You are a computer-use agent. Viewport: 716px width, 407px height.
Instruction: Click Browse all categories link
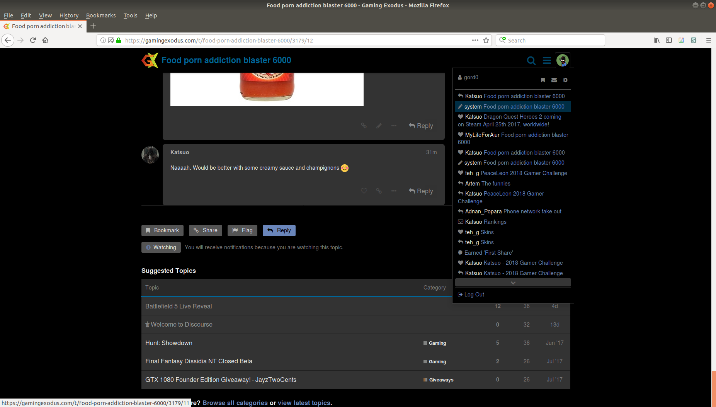click(235, 403)
